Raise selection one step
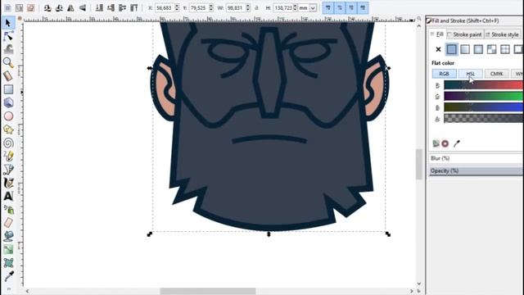Viewport: 524px width, 295px height. (x=122, y=7)
